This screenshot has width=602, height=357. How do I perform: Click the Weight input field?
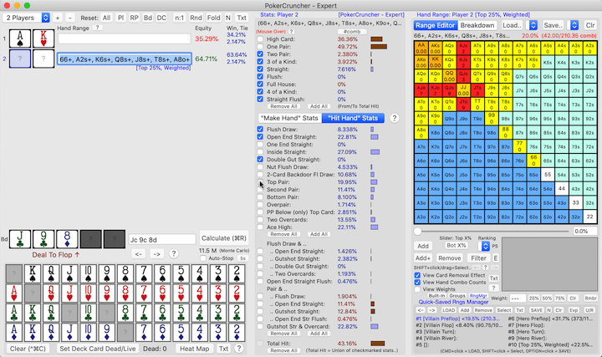click(x=518, y=298)
